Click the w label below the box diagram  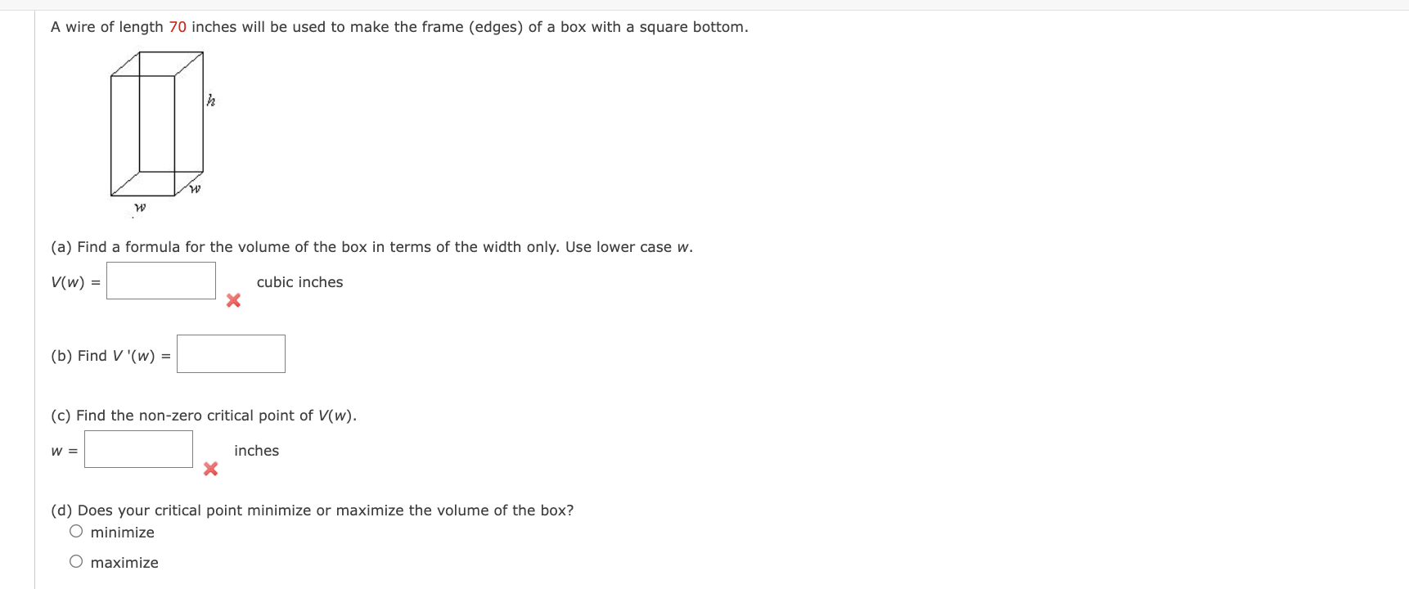point(139,208)
